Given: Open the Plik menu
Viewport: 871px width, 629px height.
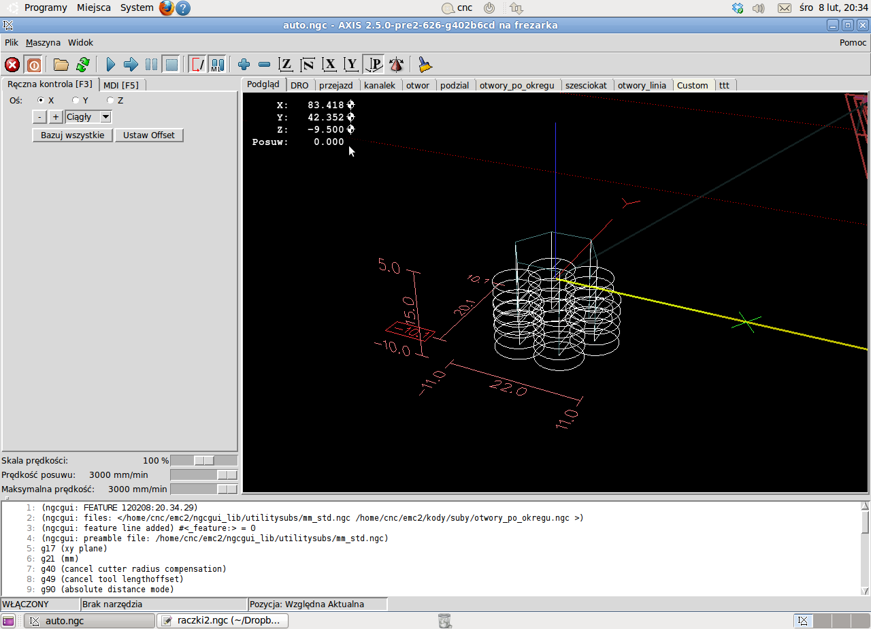Looking at the screenshot, I should (x=12, y=42).
